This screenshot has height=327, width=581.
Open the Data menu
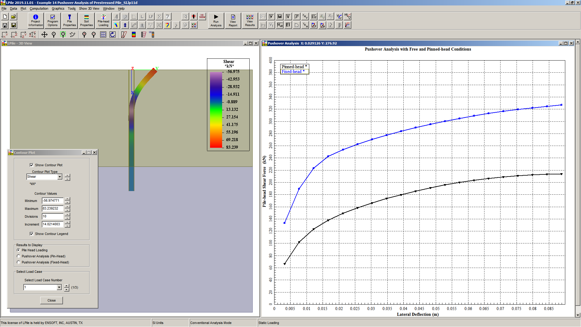[14, 8]
